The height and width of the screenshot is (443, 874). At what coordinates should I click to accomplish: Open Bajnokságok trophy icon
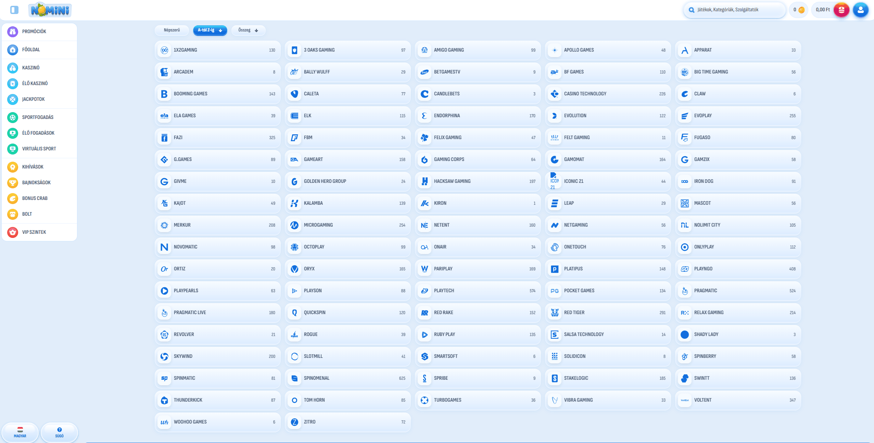[13, 183]
